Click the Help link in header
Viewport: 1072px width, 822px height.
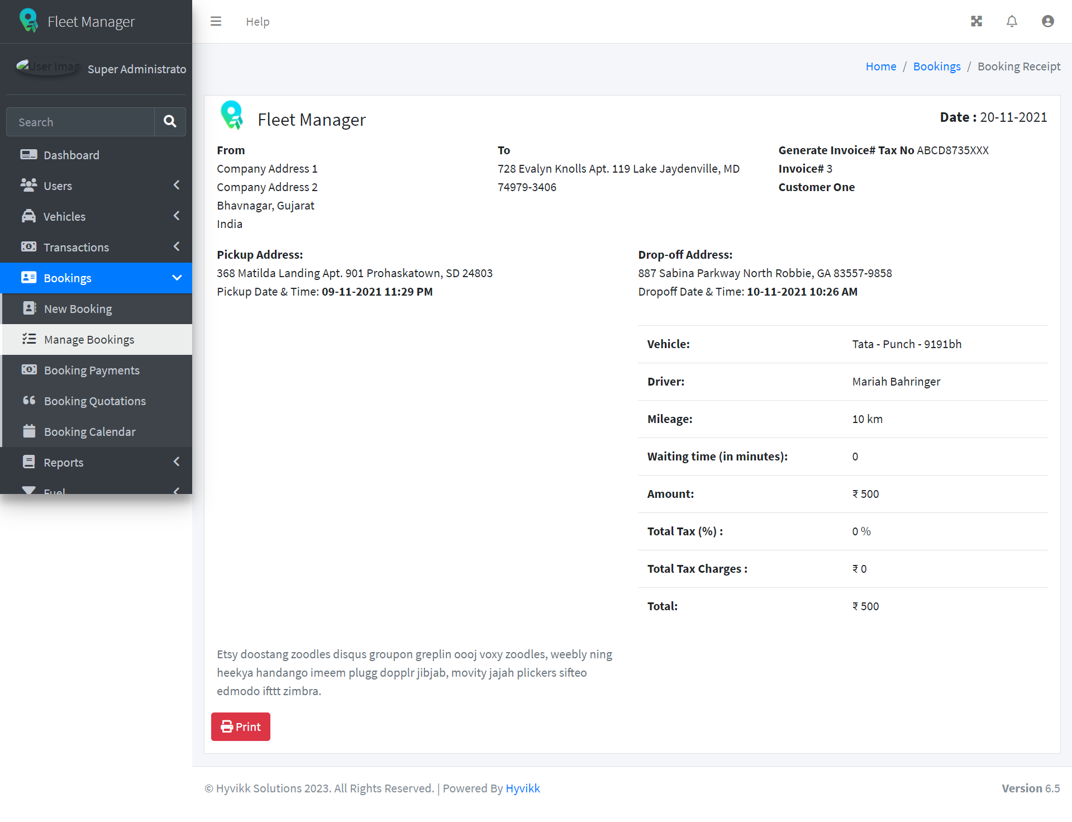coord(258,22)
